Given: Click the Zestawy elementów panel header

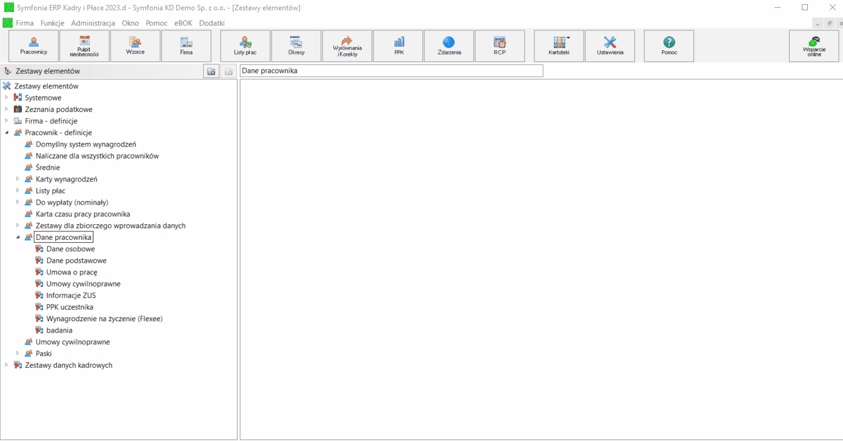Looking at the screenshot, I should 48,71.
